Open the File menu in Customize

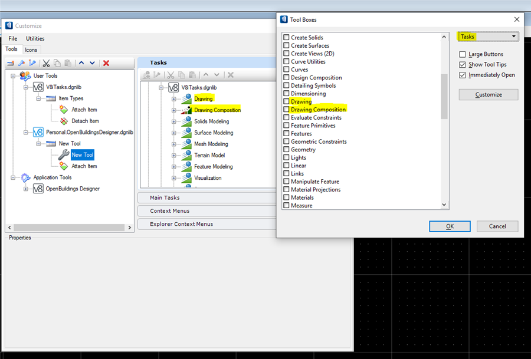click(x=13, y=38)
